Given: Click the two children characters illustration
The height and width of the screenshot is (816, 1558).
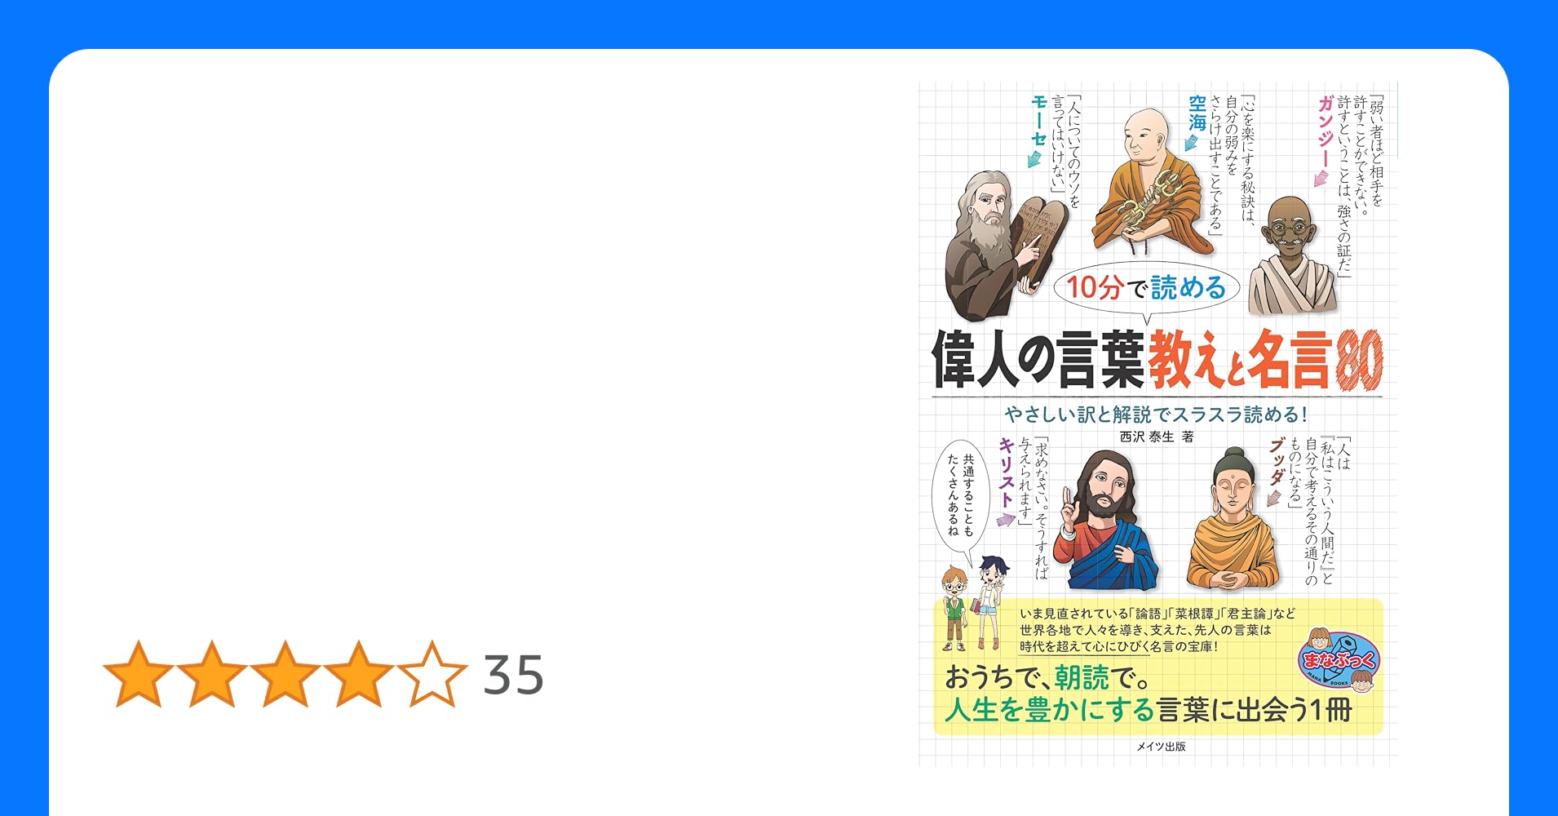Looking at the screenshot, I should tap(974, 604).
